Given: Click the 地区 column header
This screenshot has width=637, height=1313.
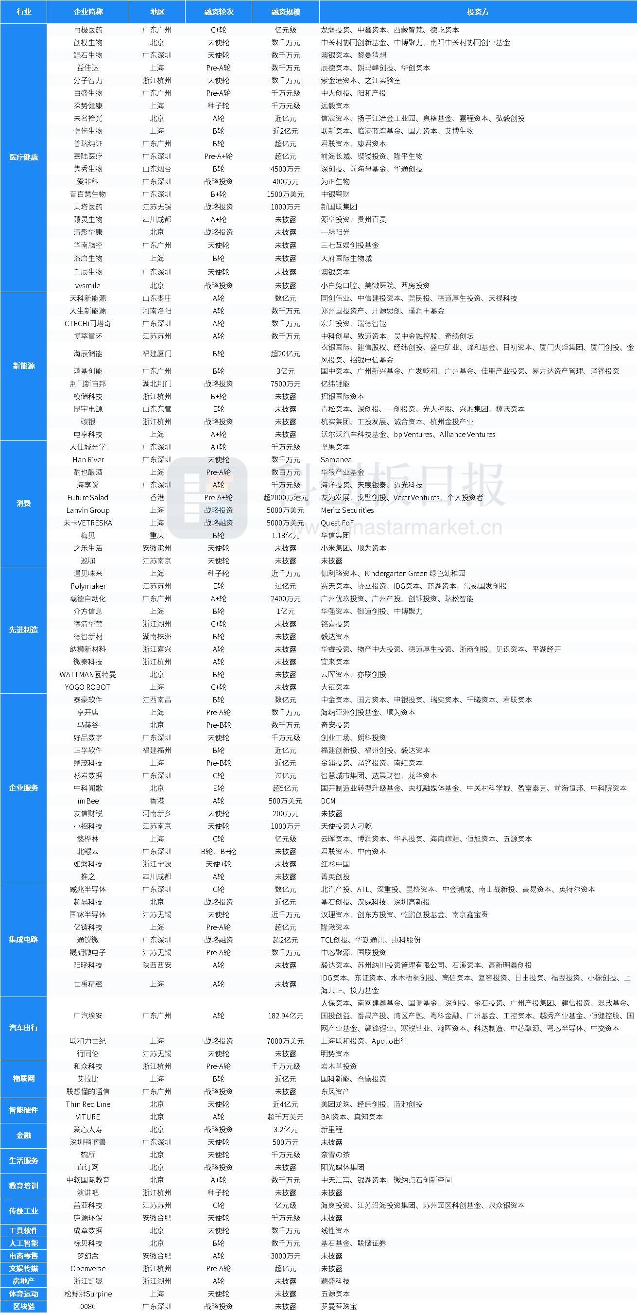Looking at the screenshot, I should click(157, 12).
